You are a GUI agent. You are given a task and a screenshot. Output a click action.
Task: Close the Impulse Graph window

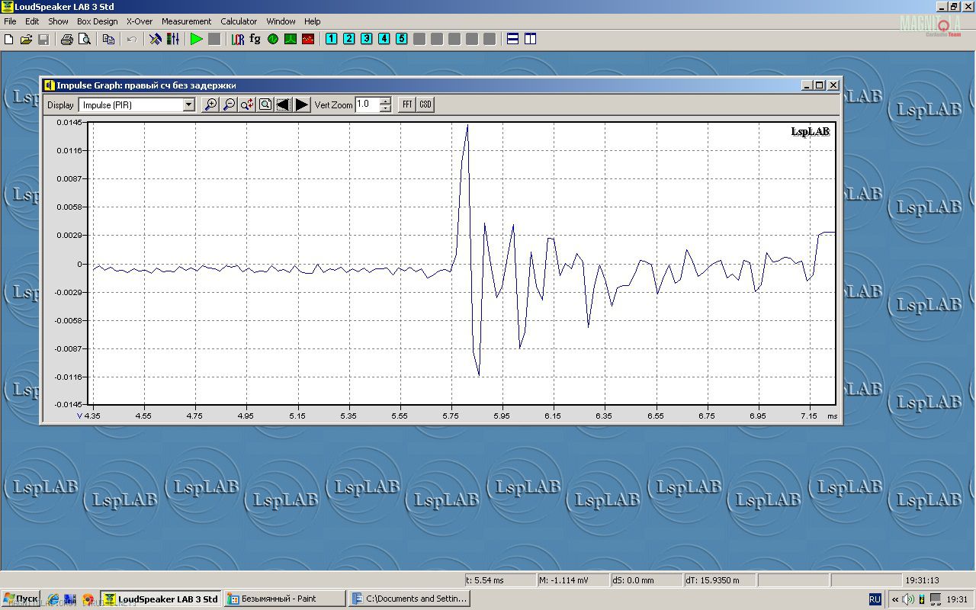click(833, 85)
